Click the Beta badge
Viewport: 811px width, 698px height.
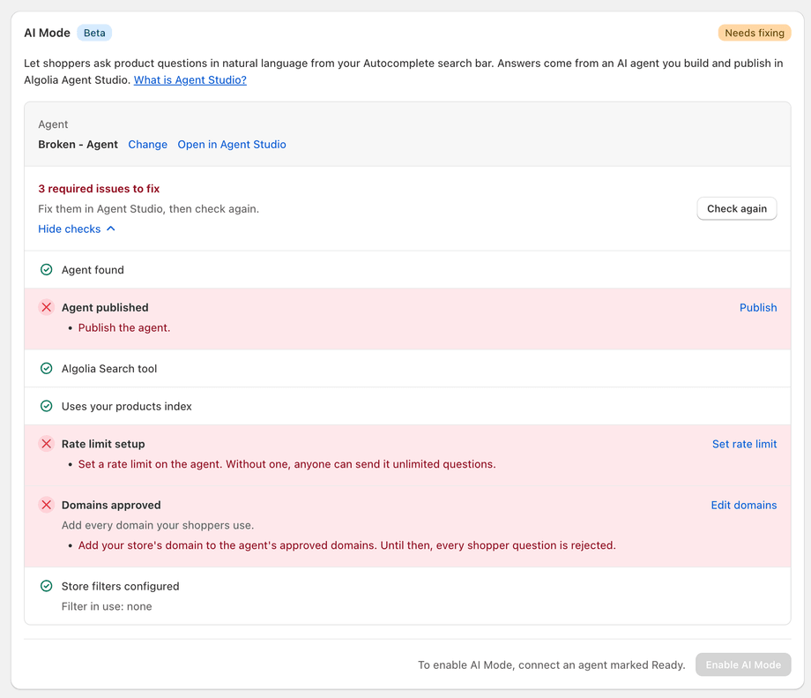tap(94, 34)
